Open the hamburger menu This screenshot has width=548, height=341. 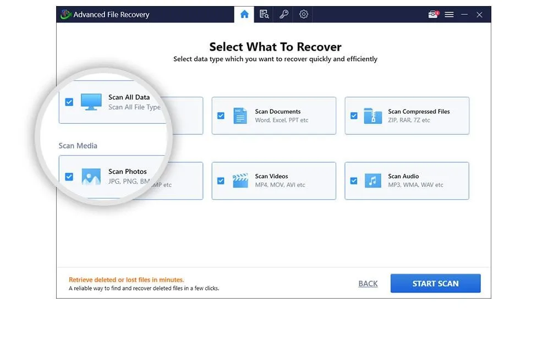click(x=450, y=14)
